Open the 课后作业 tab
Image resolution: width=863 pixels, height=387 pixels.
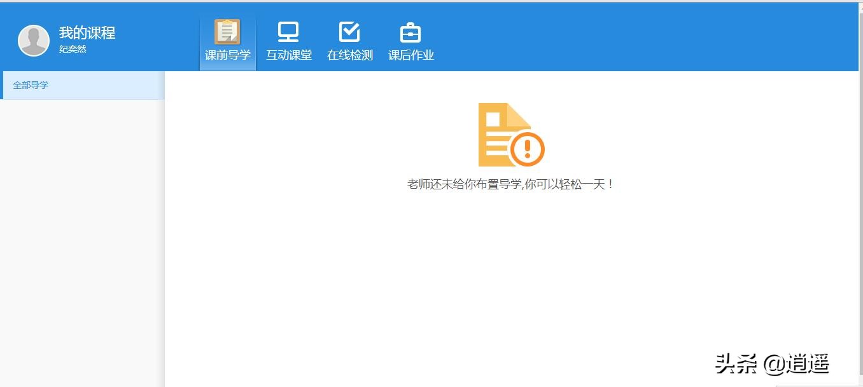pyautogui.click(x=410, y=39)
